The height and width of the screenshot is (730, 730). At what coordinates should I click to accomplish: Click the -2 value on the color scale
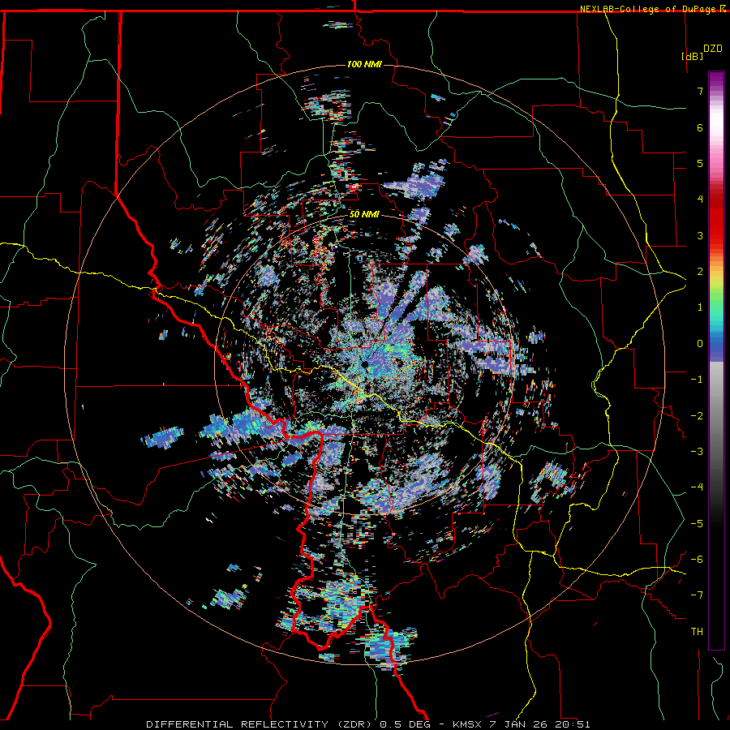[x=697, y=416]
